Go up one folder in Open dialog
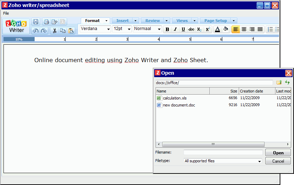Screen dimensions: 294x185 279,82
